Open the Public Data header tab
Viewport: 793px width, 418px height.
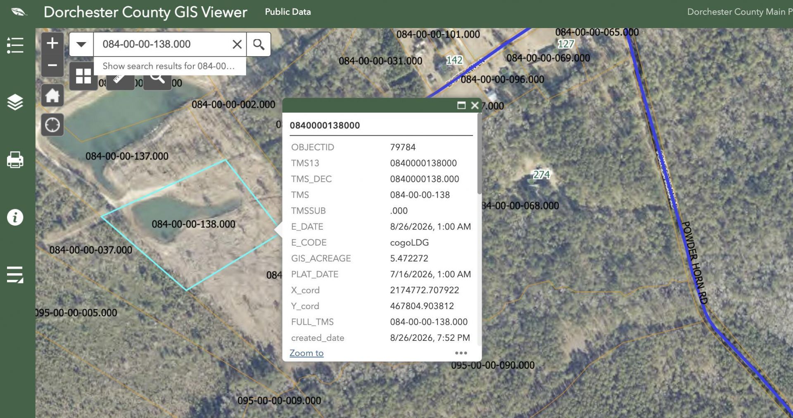[288, 12]
